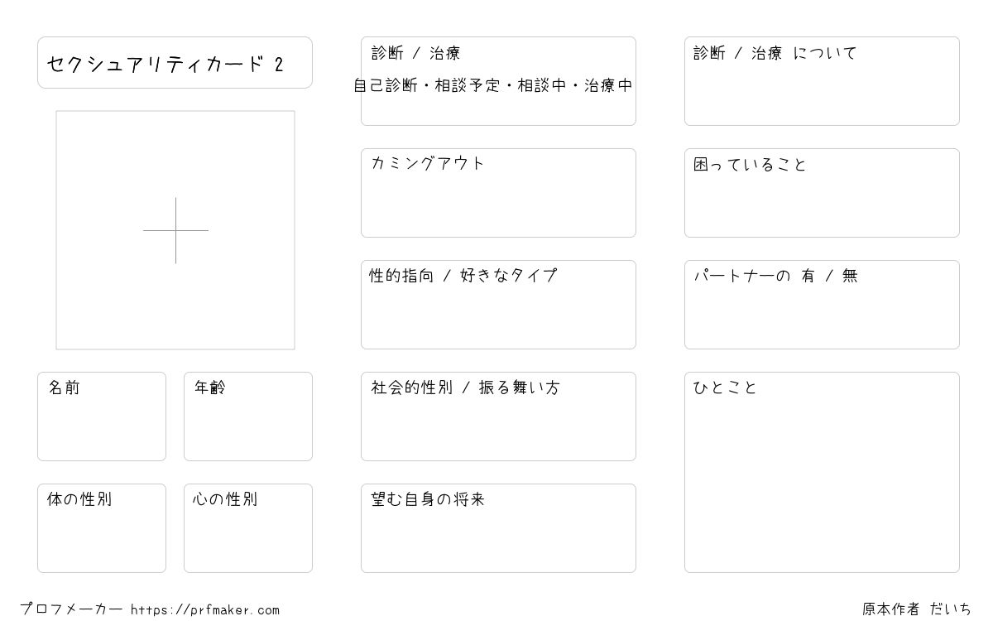Screen dimensions: 993x621
Task: Click the 原本作者 だいち credit text
Action: pos(917,609)
